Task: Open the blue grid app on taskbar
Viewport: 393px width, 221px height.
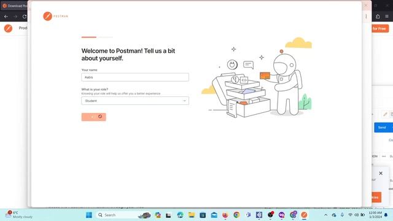Action: [259, 215]
